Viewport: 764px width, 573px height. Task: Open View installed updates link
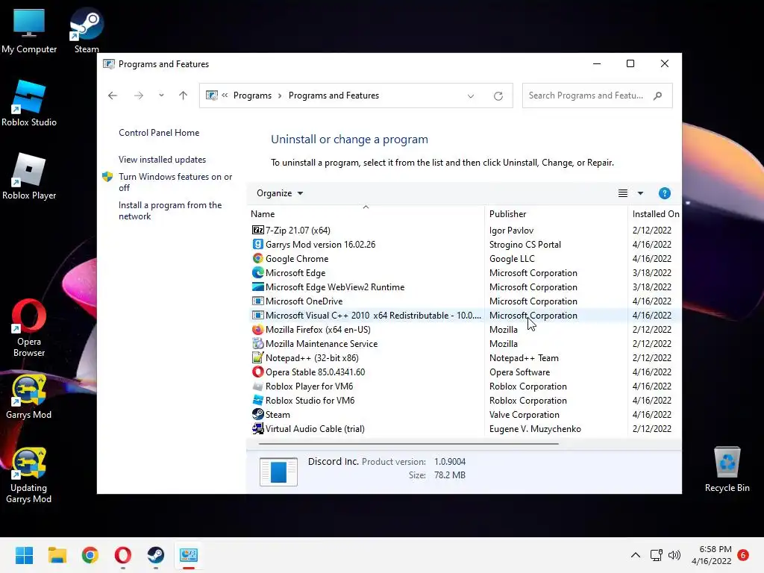[162, 160]
